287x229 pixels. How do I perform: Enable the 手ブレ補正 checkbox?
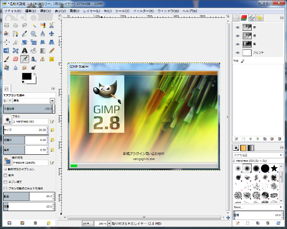tap(5, 182)
